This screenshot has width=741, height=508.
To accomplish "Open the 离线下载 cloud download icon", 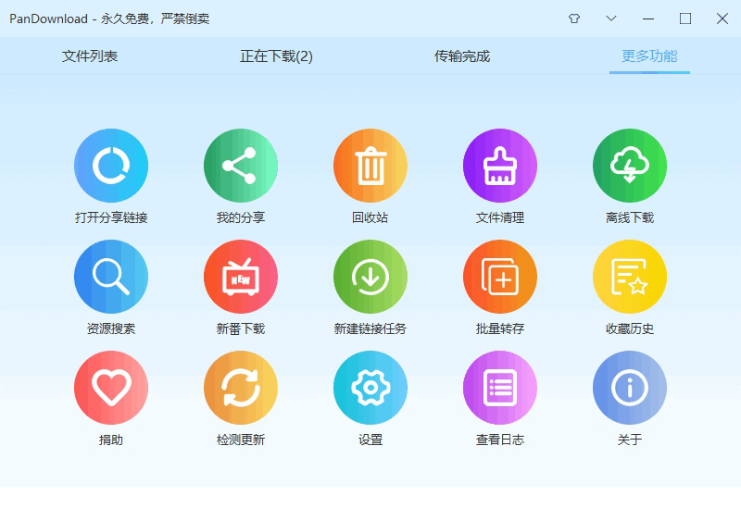I will point(630,166).
